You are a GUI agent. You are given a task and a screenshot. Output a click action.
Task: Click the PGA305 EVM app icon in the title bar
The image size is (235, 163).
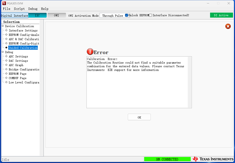pyautogui.click(x=4, y=3)
